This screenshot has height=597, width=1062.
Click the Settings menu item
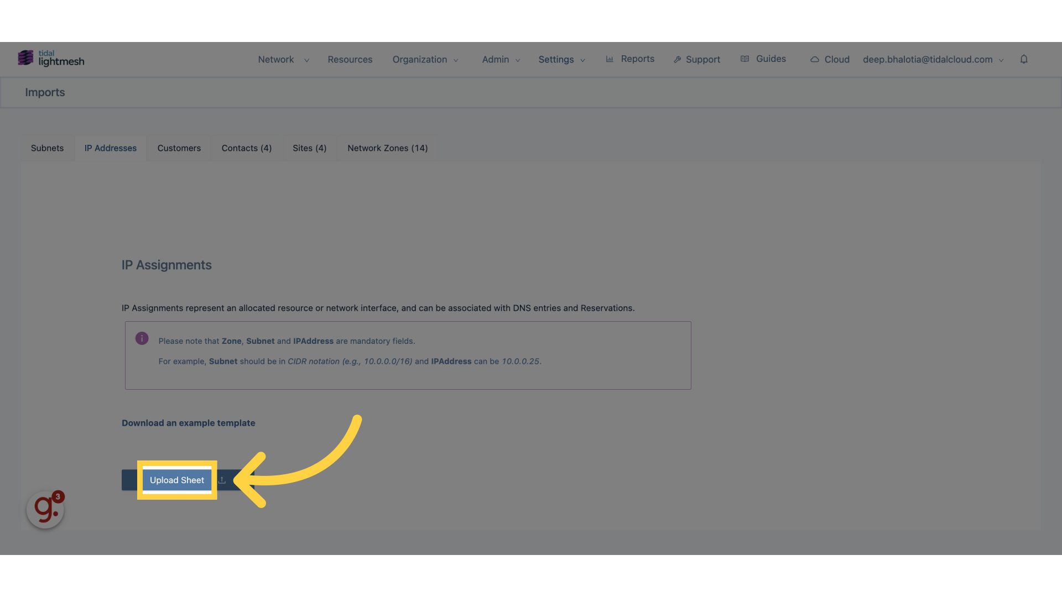[x=556, y=59]
